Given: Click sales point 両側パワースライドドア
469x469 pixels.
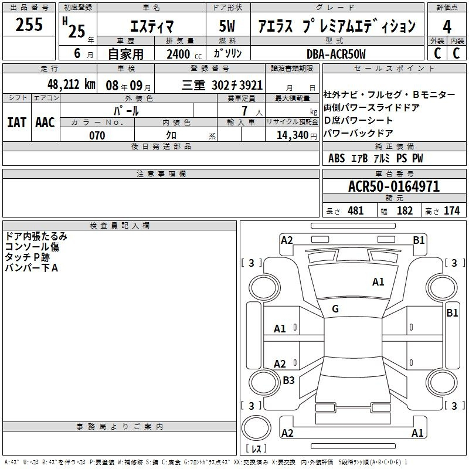Looking at the screenshot, I should pyautogui.click(x=371, y=107).
